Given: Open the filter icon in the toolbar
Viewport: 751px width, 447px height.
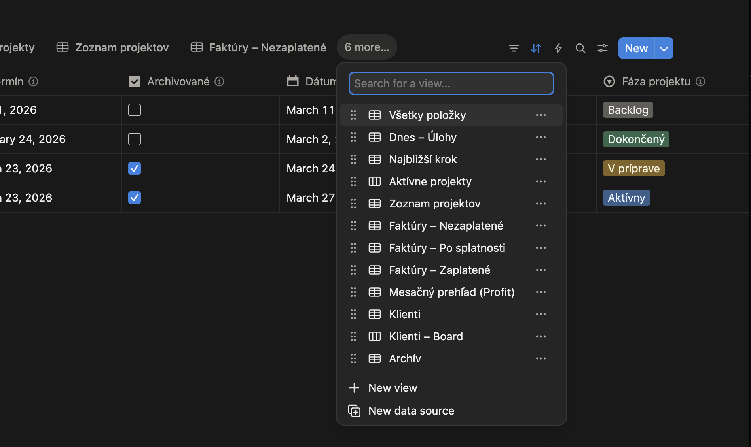Looking at the screenshot, I should click(514, 48).
